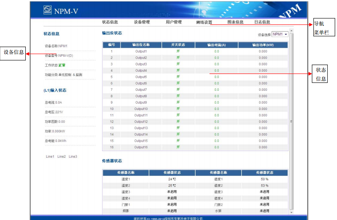
Task: Click the Output7 name cell
Action: [141, 90]
